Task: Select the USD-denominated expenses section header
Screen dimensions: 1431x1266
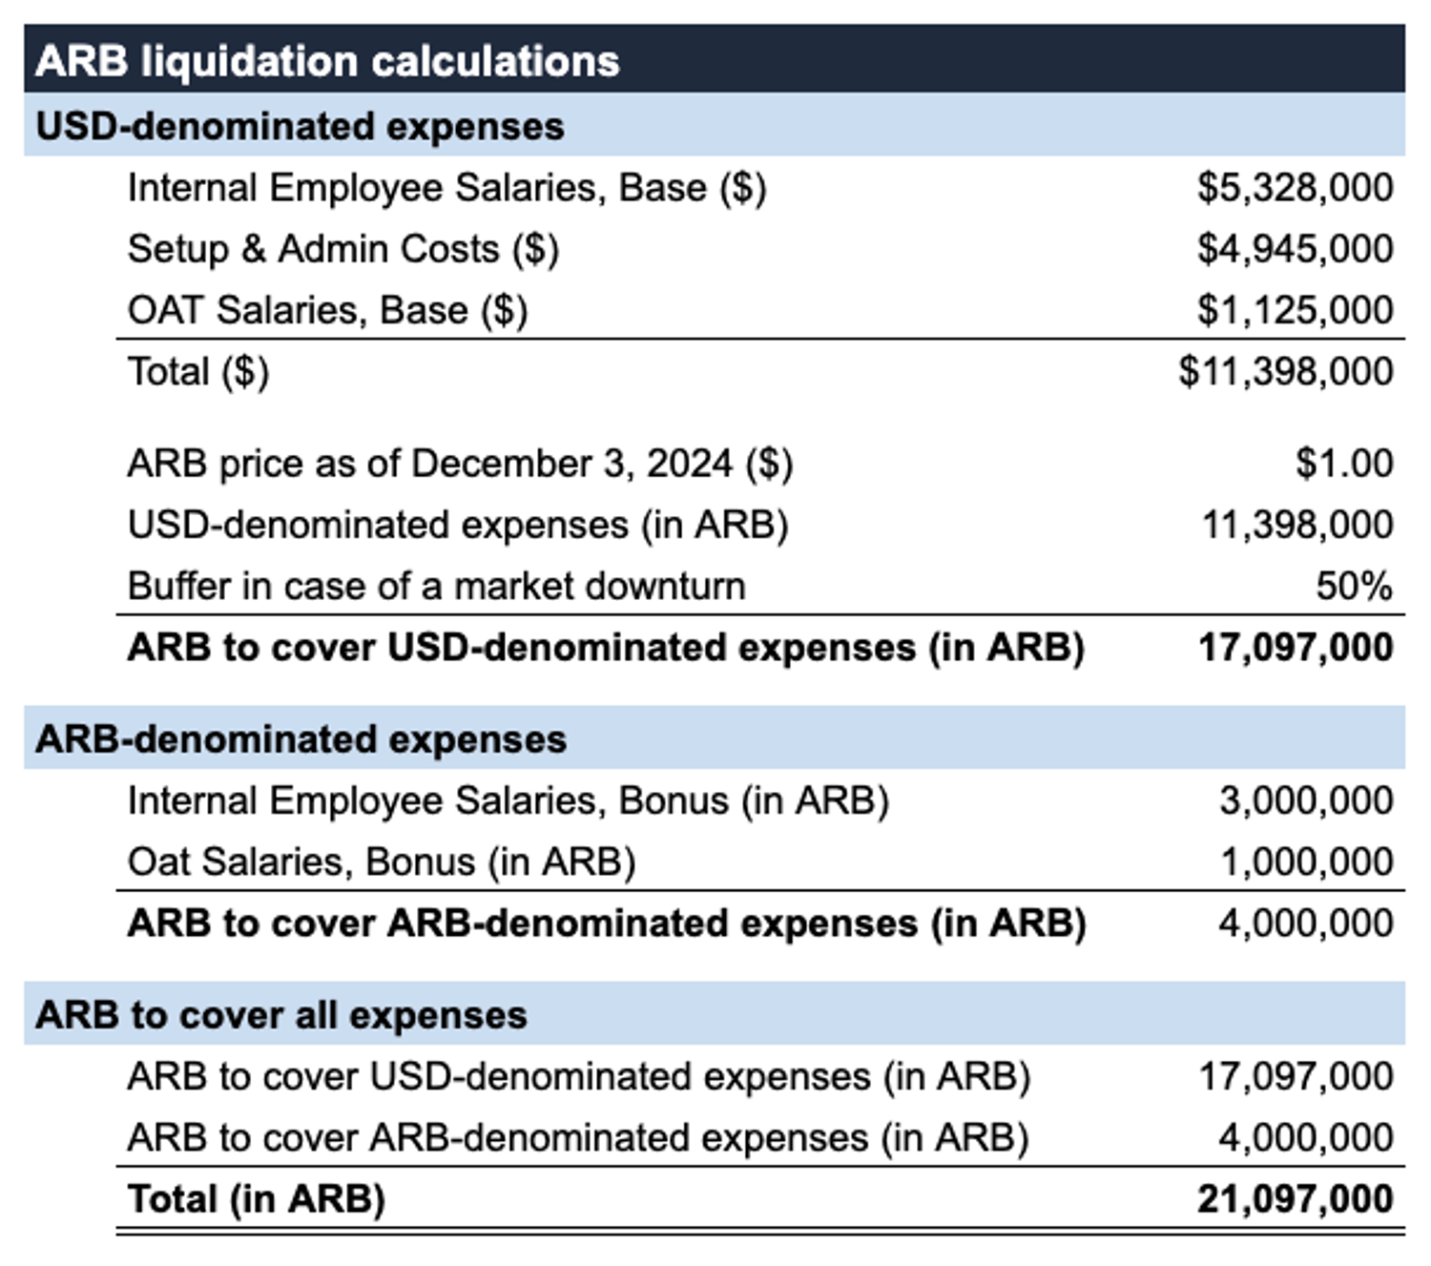Action: pyautogui.click(x=300, y=126)
